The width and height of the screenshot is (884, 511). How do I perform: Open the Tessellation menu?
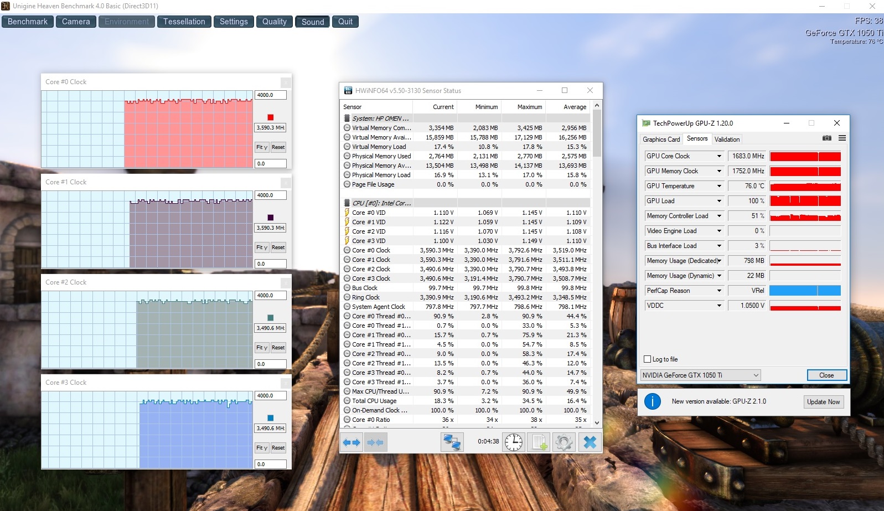[184, 22]
